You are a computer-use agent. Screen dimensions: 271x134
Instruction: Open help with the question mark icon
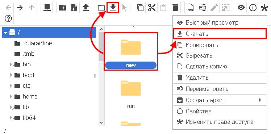(8, 18)
